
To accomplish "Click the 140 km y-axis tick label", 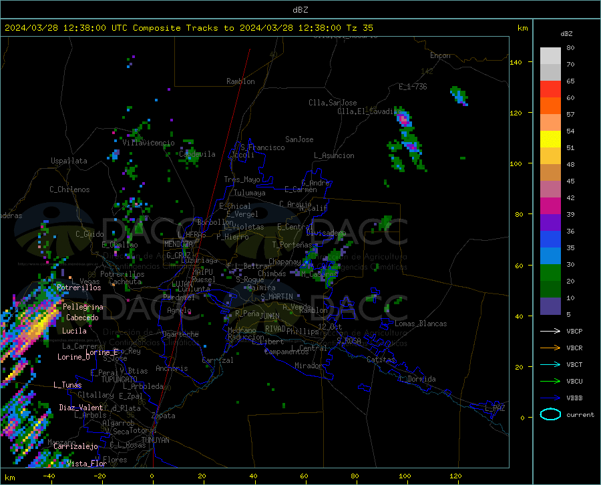I will (516, 62).
